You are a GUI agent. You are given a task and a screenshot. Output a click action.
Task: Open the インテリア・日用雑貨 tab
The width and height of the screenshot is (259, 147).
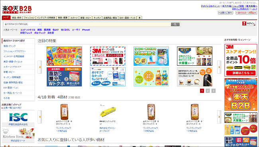click(x=46, y=18)
